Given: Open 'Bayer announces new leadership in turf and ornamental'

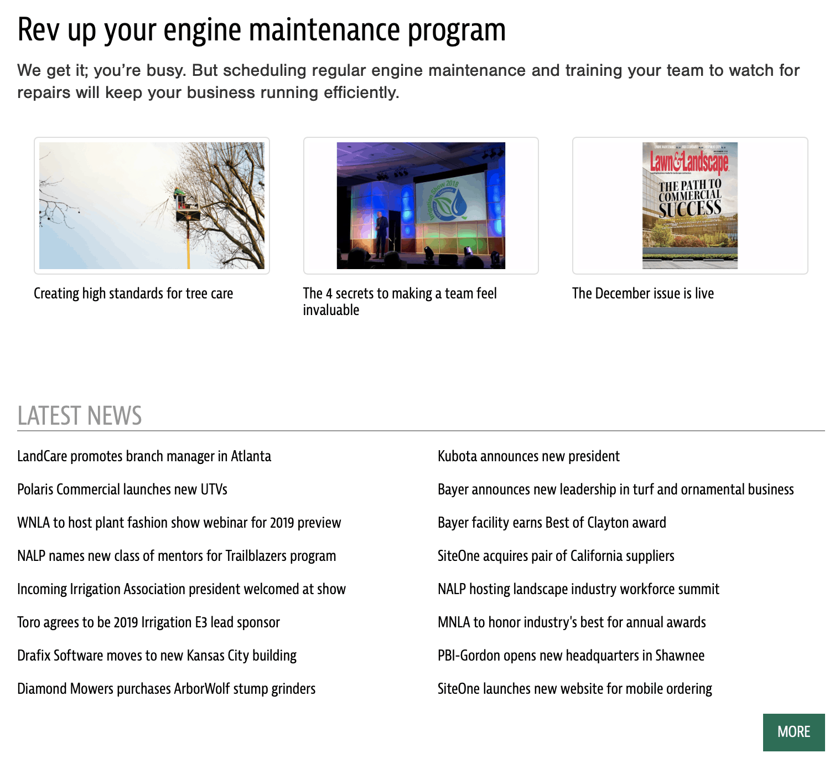Looking at the screenshot, I should click(x=616, y=489).
